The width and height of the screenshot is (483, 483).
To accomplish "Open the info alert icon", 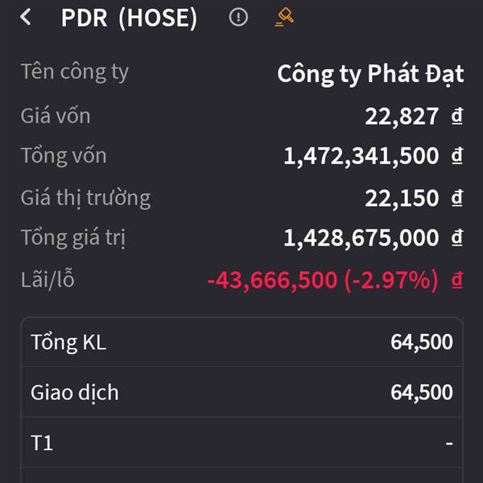I will click(x=238, y=17).
